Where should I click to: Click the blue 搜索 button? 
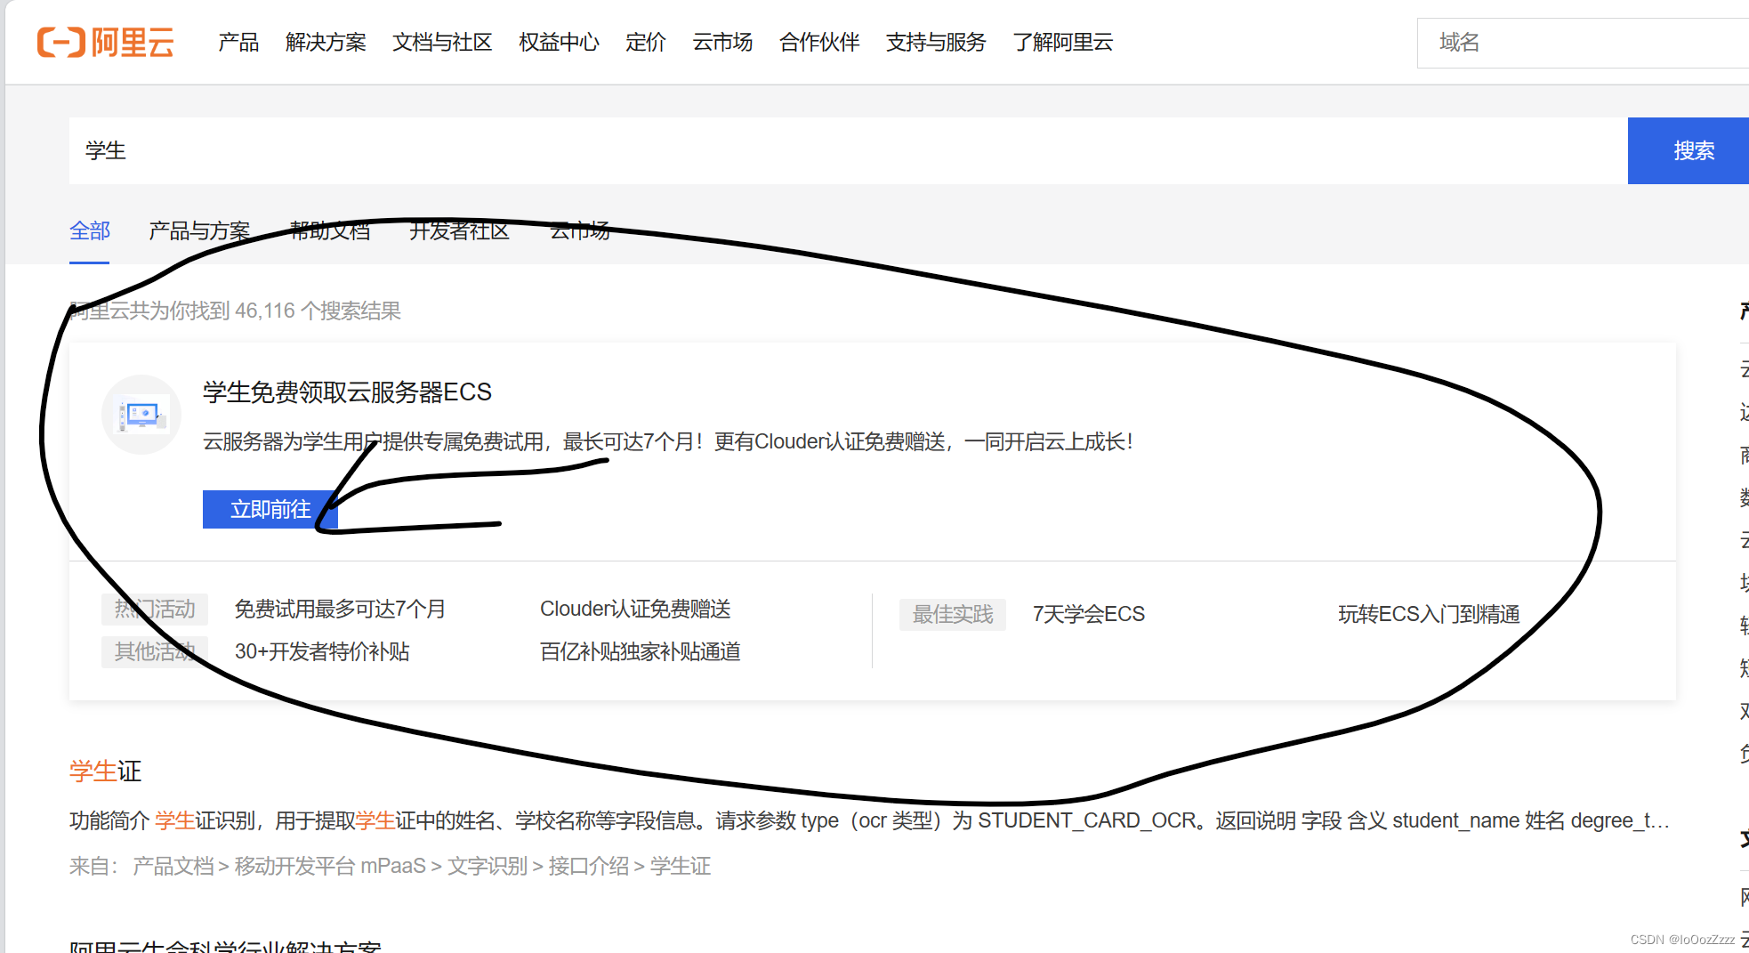click(1689, 150)
